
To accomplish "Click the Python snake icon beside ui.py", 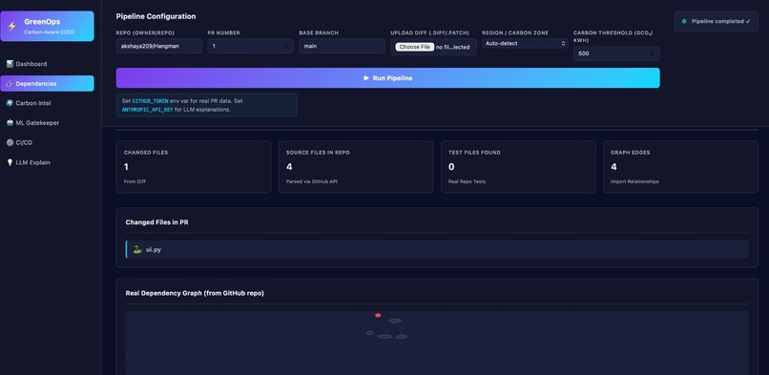I will [x=137, y=249].
